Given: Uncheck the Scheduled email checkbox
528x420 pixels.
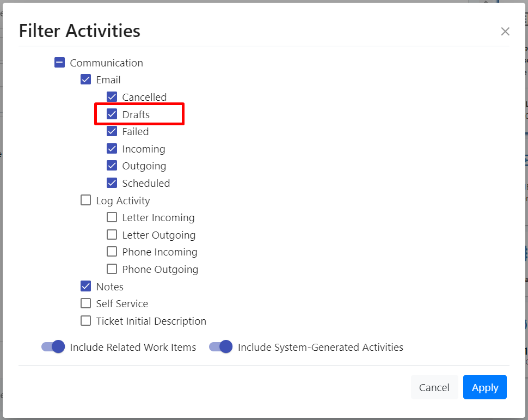Looking at the screenshot, I should pos(112,183).
